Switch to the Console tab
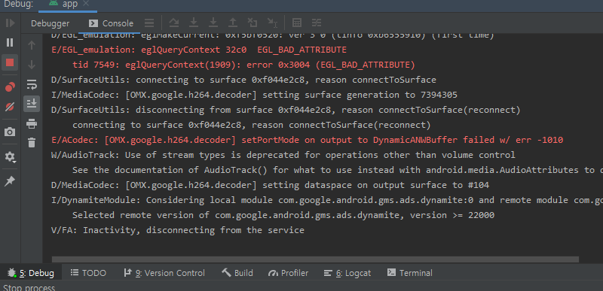603x291 pixels. click(x=111, y=23)
